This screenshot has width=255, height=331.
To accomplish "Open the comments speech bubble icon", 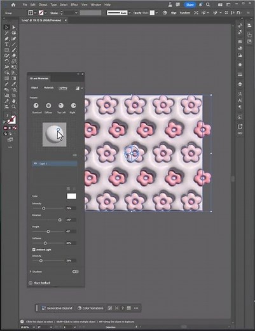I will pyautogui.click(x=177, y=4).
